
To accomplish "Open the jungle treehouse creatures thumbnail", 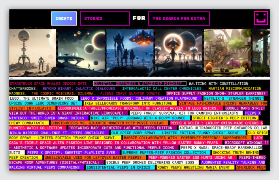I will 226,52.
